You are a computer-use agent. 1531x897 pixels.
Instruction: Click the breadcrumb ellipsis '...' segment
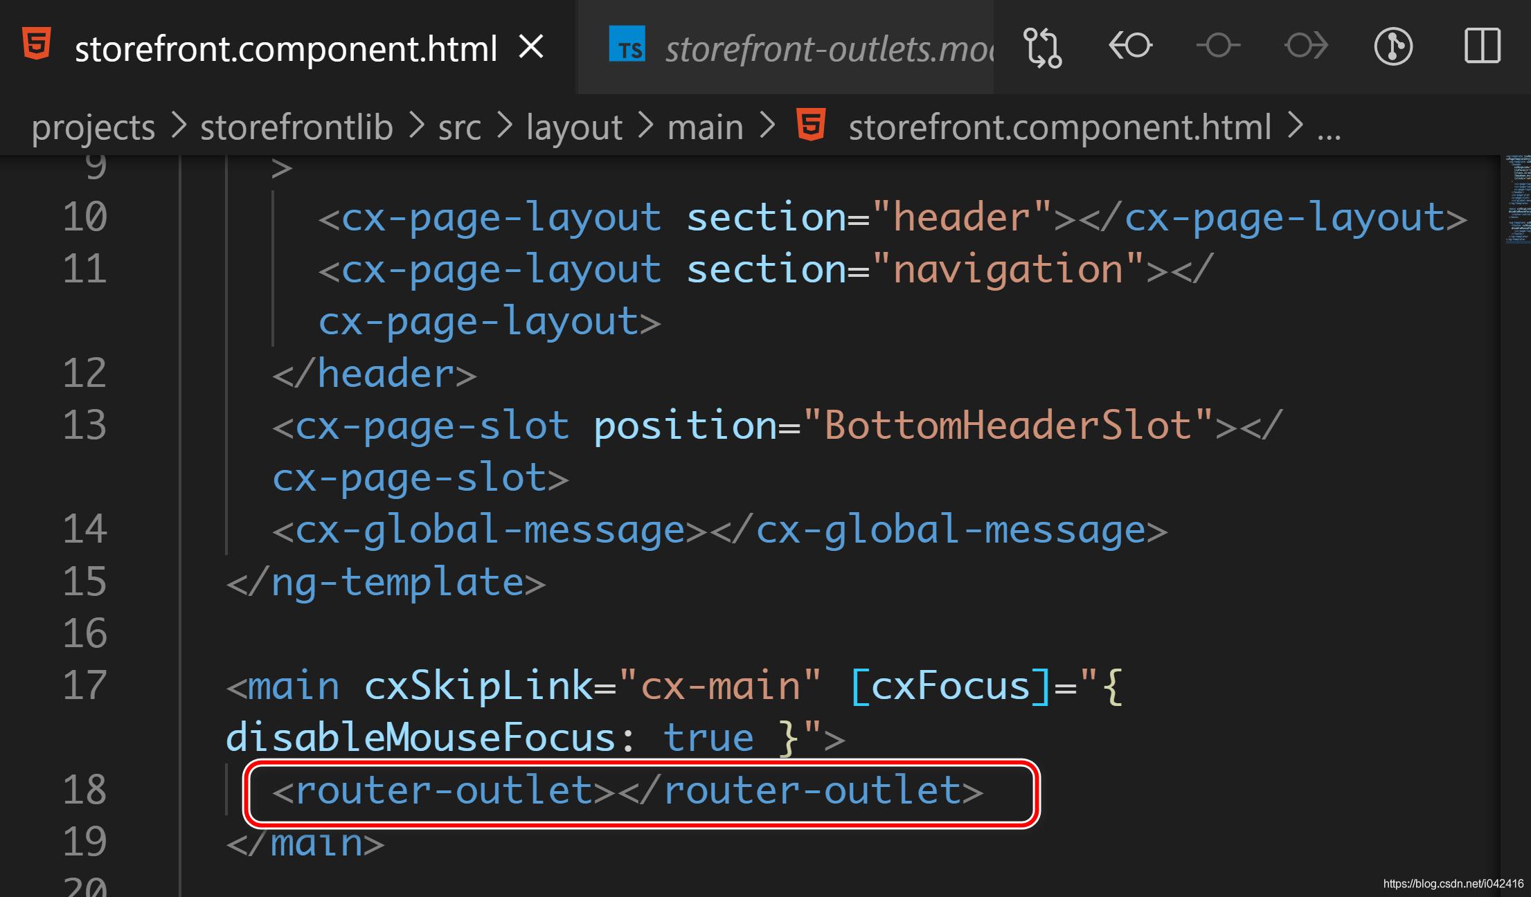click(x=1329, y=132)
